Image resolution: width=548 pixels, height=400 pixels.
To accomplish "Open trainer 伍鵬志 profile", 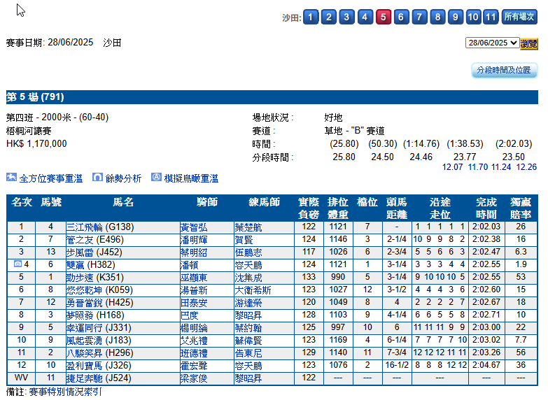I will (x=248, y=252).
